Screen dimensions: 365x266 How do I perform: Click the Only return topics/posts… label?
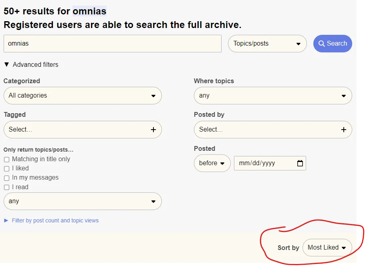coord(38,150)
